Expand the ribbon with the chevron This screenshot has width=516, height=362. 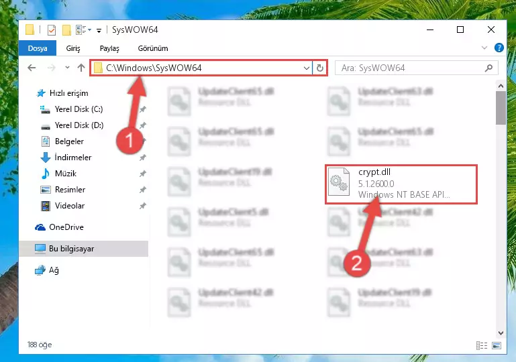(484, 48)
